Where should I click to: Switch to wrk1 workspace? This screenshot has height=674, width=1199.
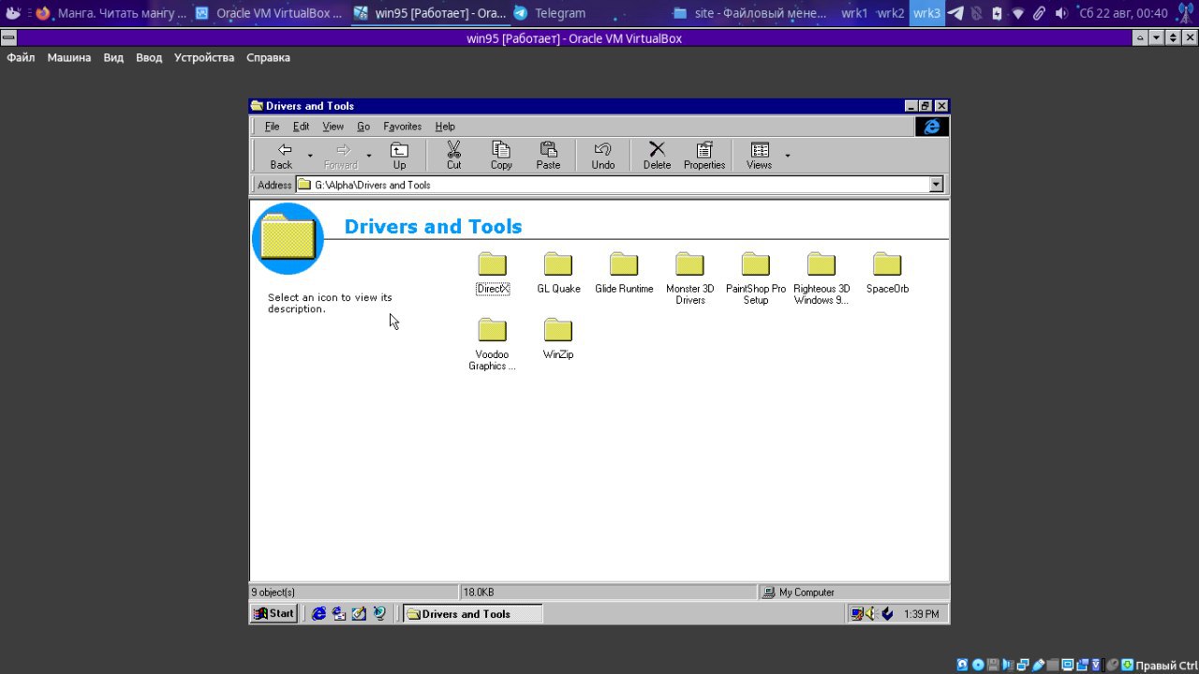pyautogui.click(x=854, y=13)
